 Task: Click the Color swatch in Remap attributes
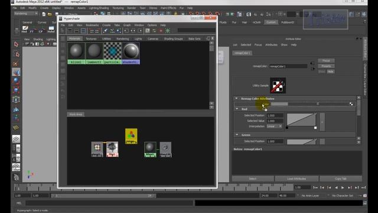tap(279, 104)
